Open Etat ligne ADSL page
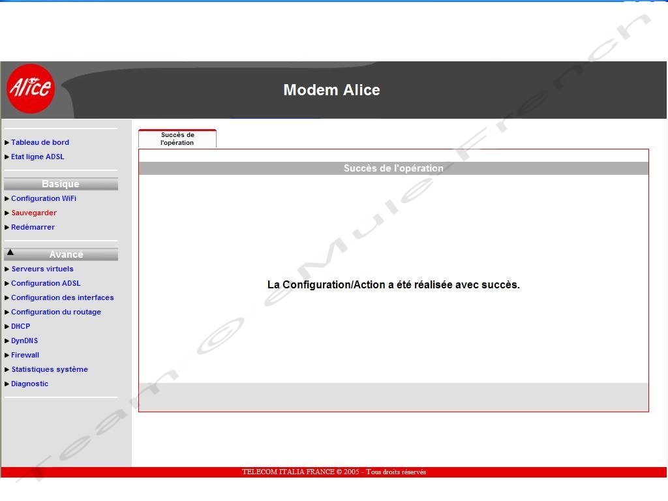 tap(37, 157)
